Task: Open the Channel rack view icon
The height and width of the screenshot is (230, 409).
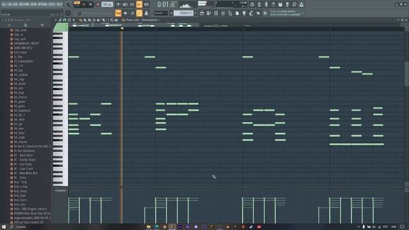Action: (216, 13)
